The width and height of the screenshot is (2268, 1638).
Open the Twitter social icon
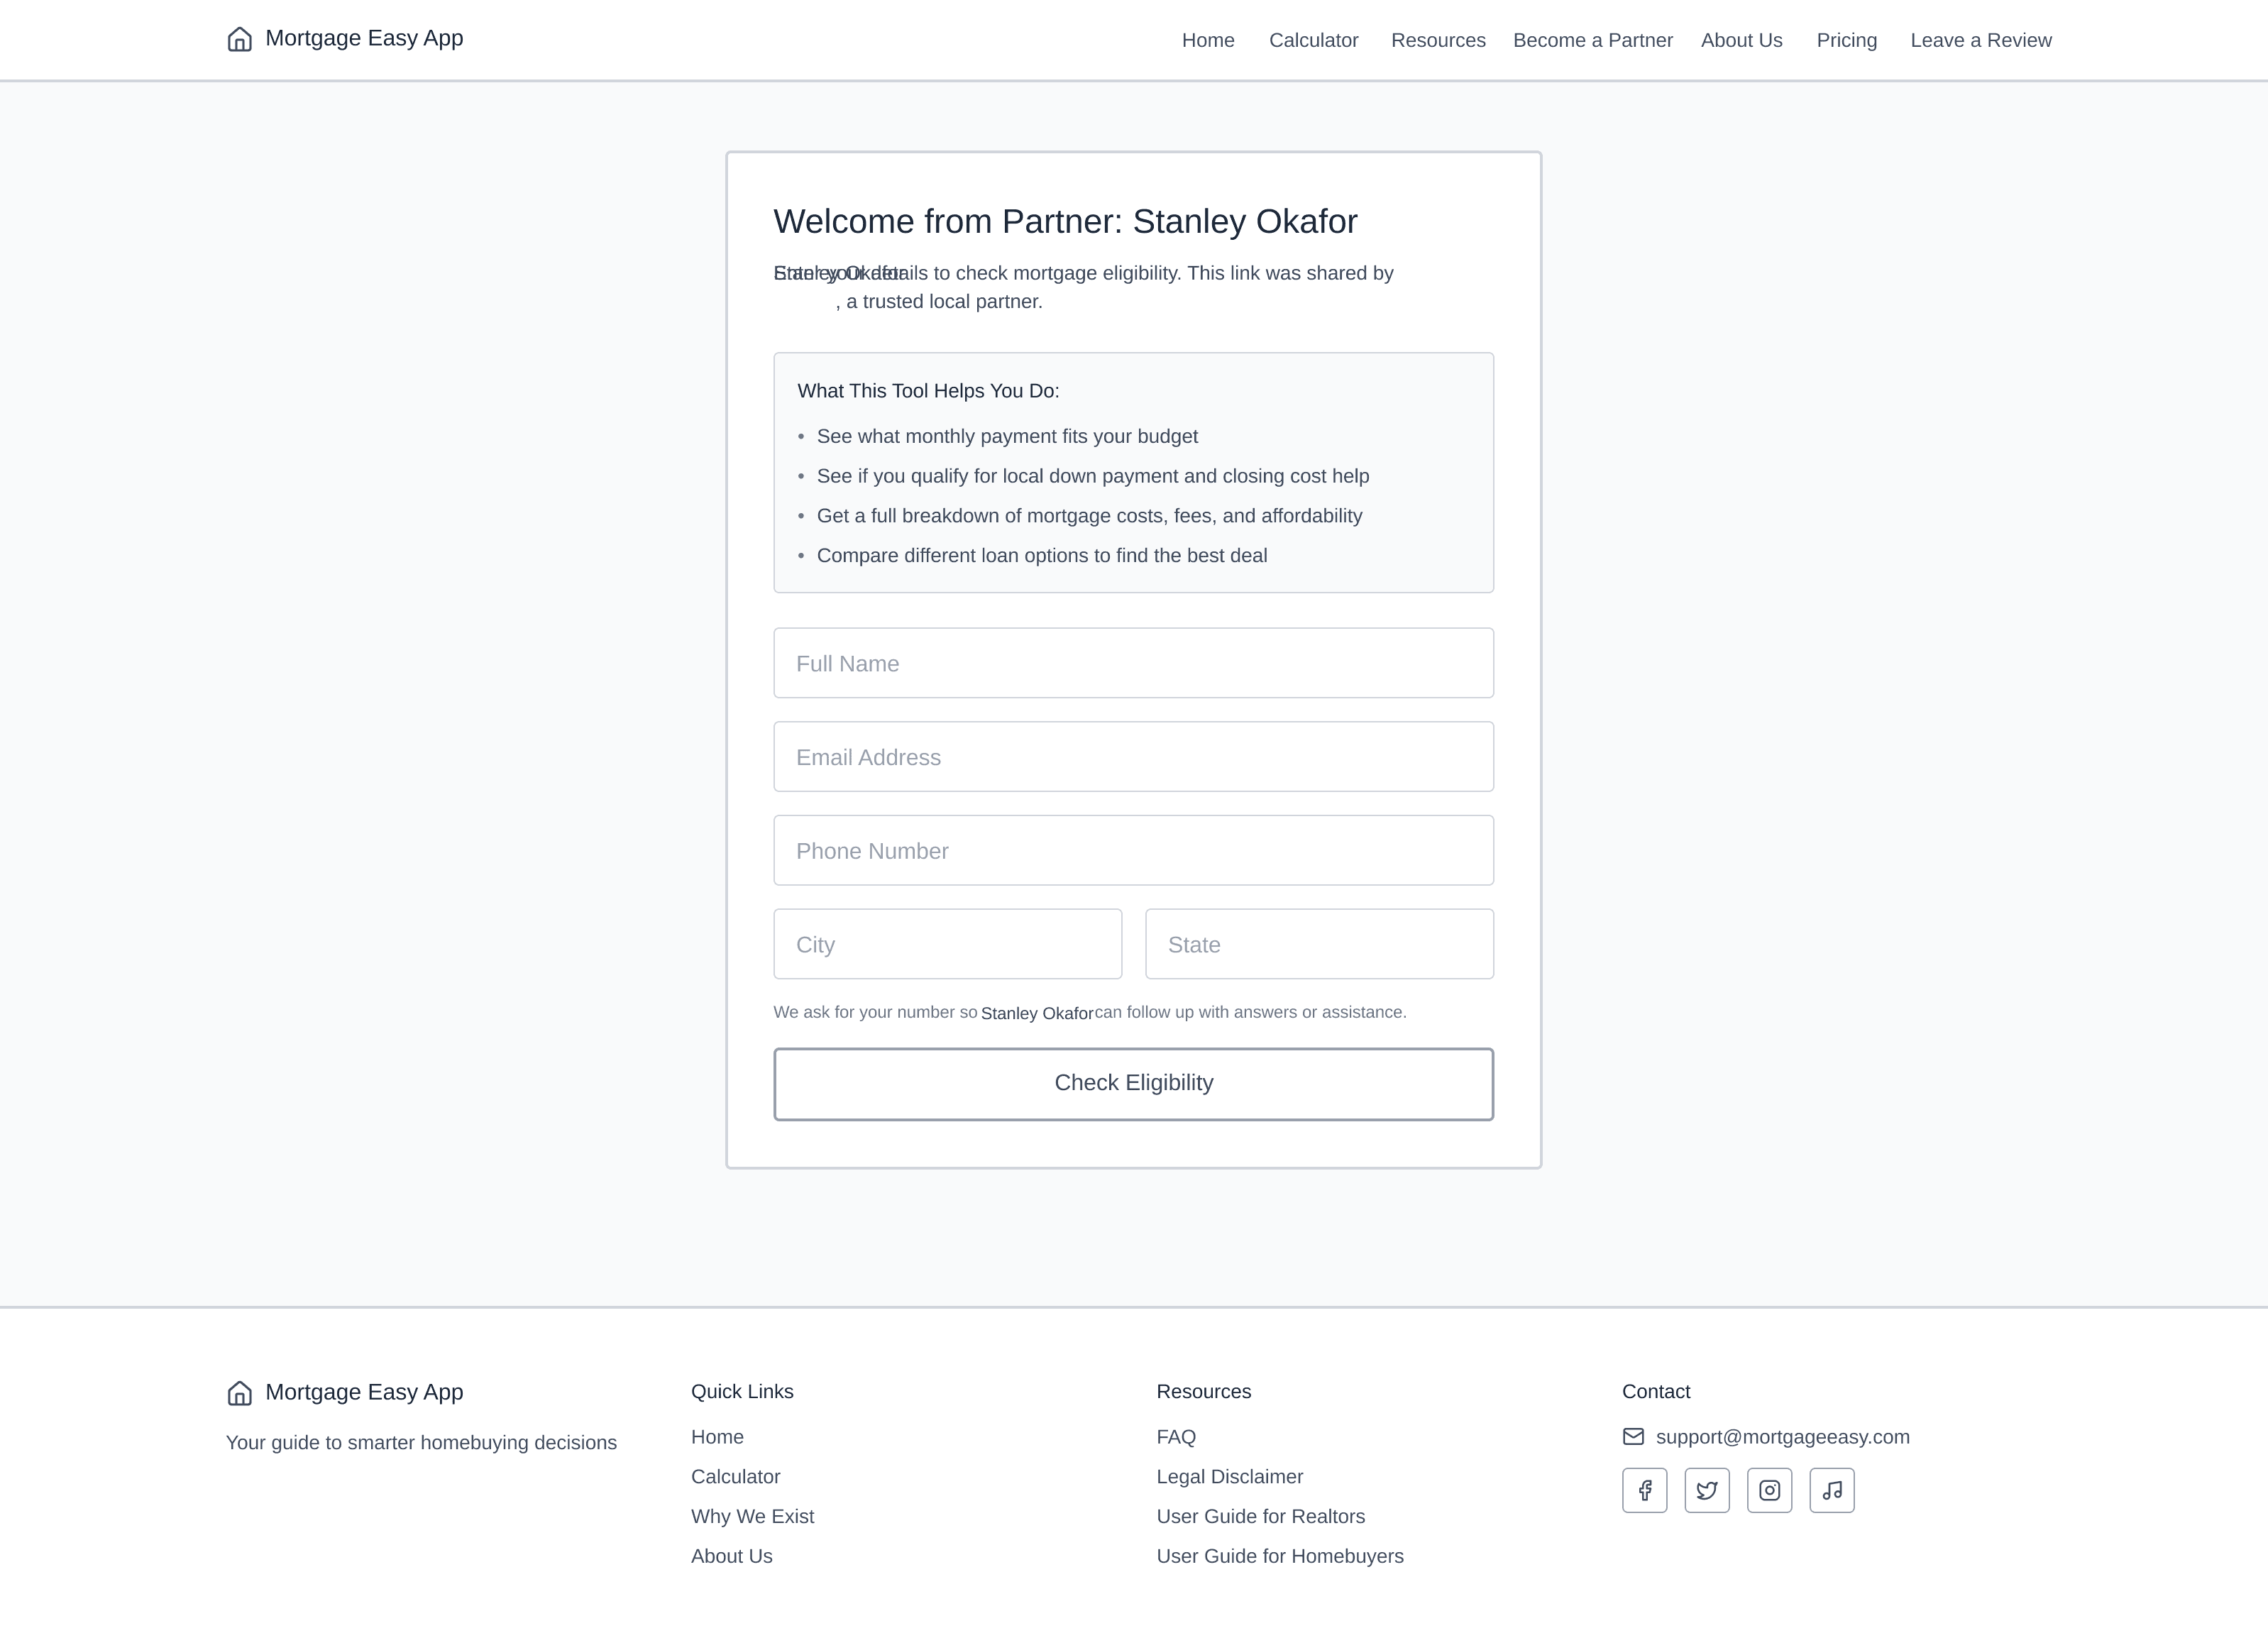click(1707, 1490)
